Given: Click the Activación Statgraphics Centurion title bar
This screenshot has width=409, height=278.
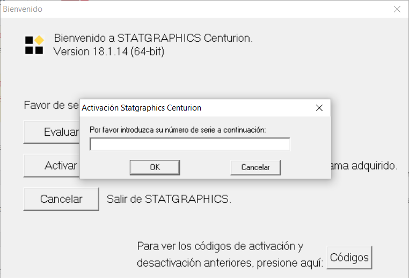Looking at the screenshot, I should tap(195, 108).
